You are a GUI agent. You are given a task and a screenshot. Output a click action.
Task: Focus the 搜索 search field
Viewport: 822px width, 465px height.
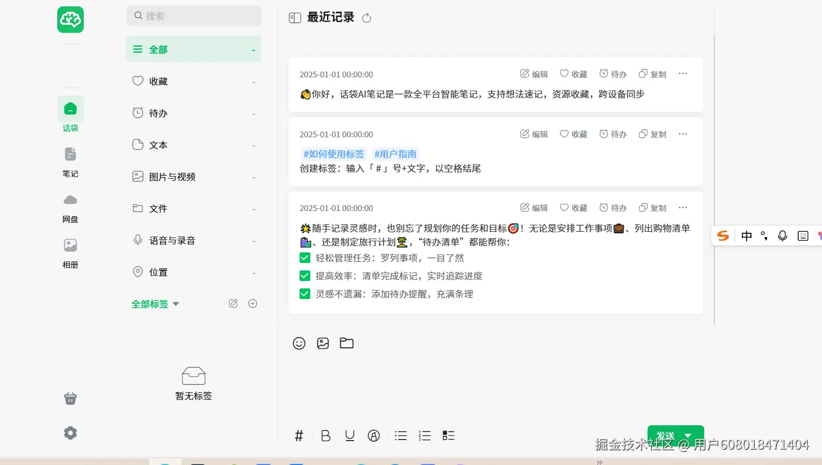click(194, 16)
